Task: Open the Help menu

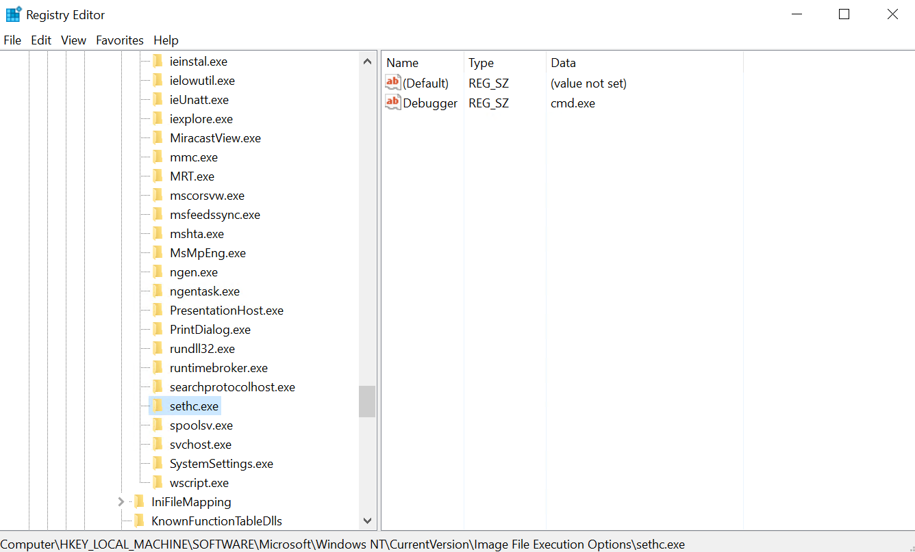Action: 166,40
